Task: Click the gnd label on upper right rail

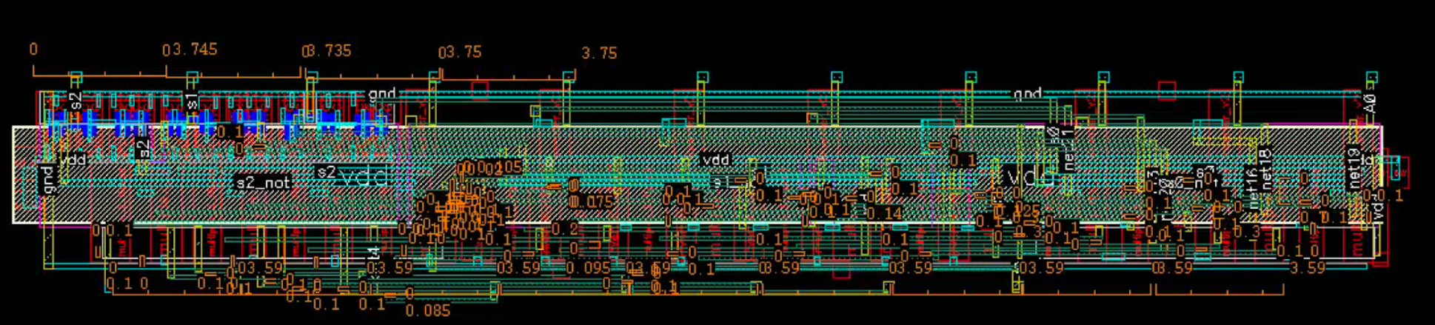Action: pos(1027,93)
